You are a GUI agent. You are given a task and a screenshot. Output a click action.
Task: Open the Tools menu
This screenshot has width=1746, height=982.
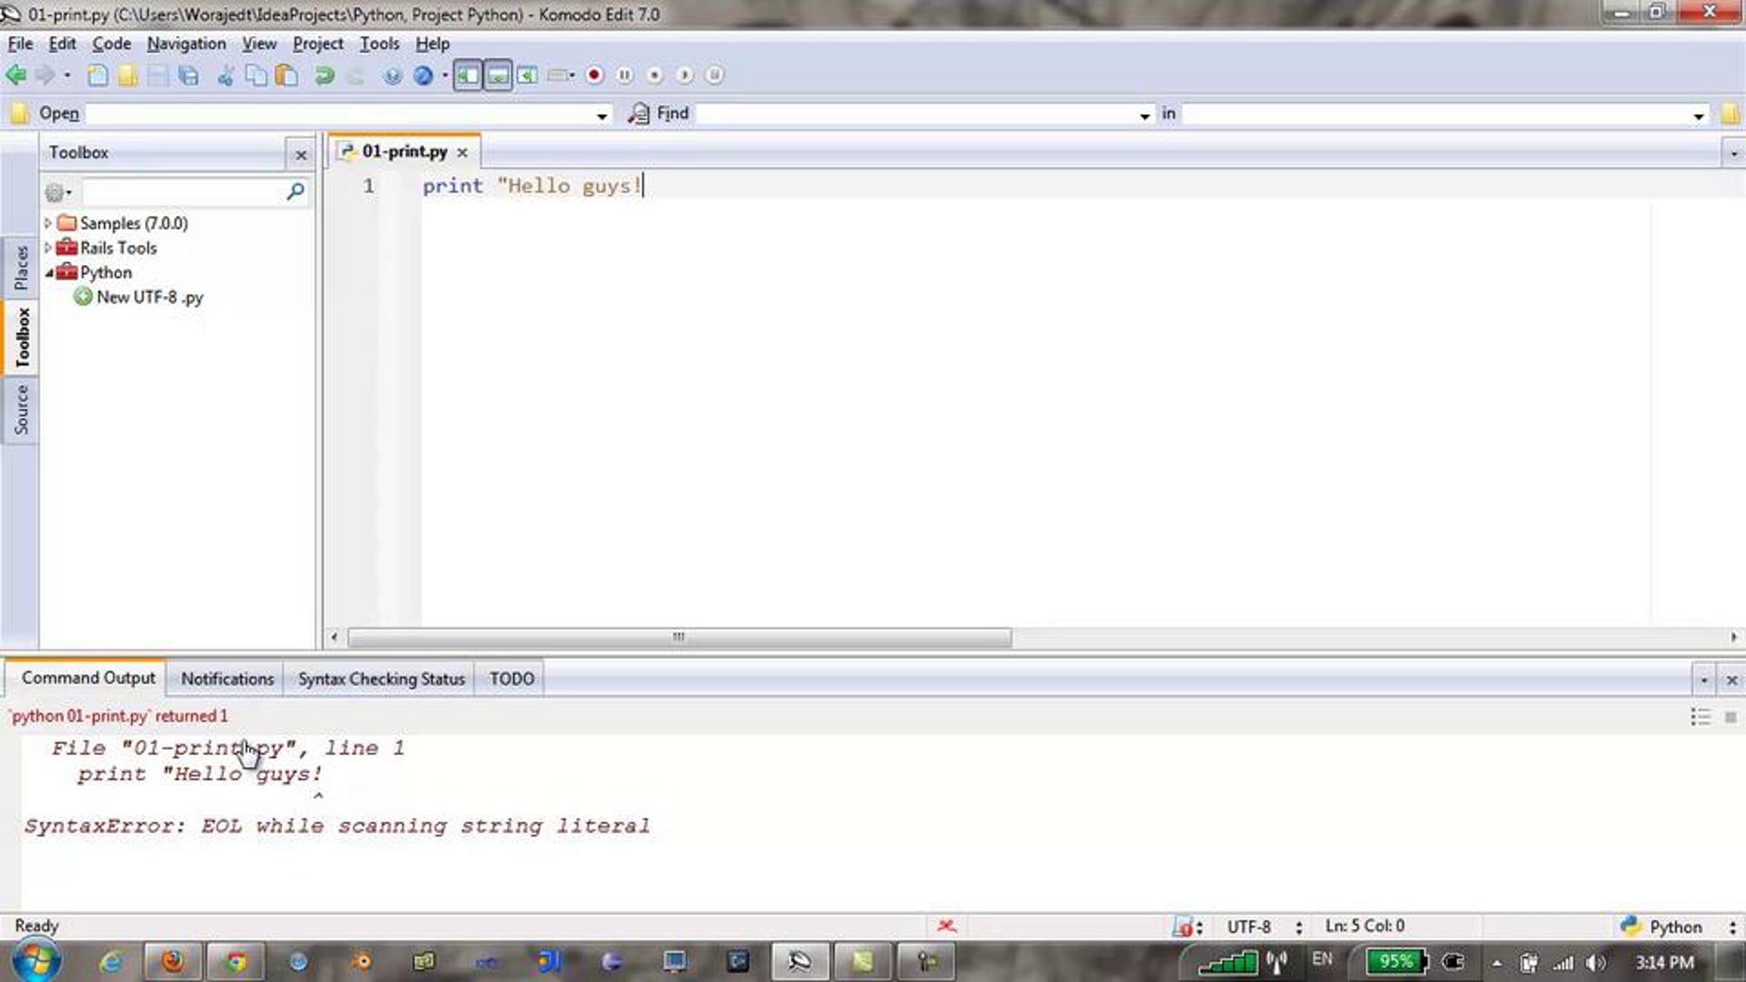[x=379, y=44]
